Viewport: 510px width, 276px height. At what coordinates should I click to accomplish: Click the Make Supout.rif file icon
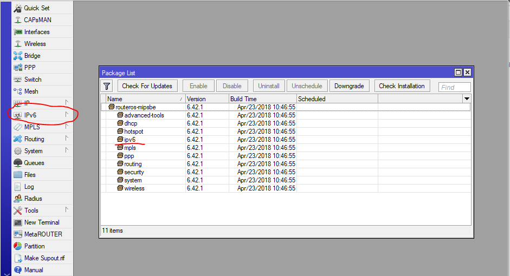[18, 258]
